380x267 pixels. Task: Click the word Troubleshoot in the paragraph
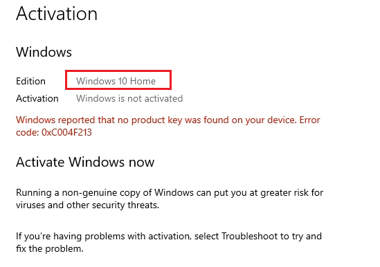coord(249,237)
